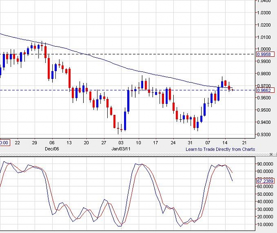Image resolution: width=277 pixels, height=233 pixels.
Task: Click the 'Learn to Trade Directly from Charts' link
Action: (x=220, y=149)
